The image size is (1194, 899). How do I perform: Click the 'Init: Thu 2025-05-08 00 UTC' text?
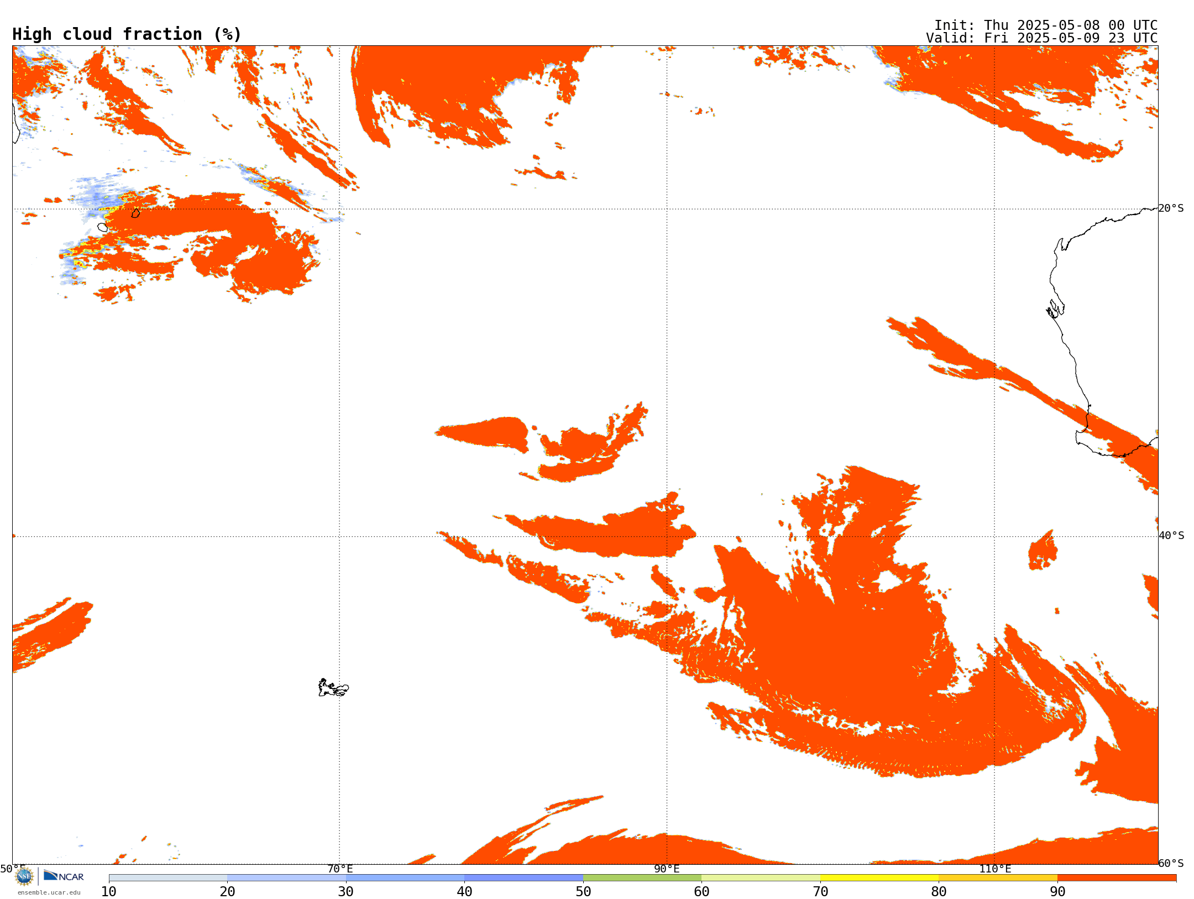(x=1046, y=25)
